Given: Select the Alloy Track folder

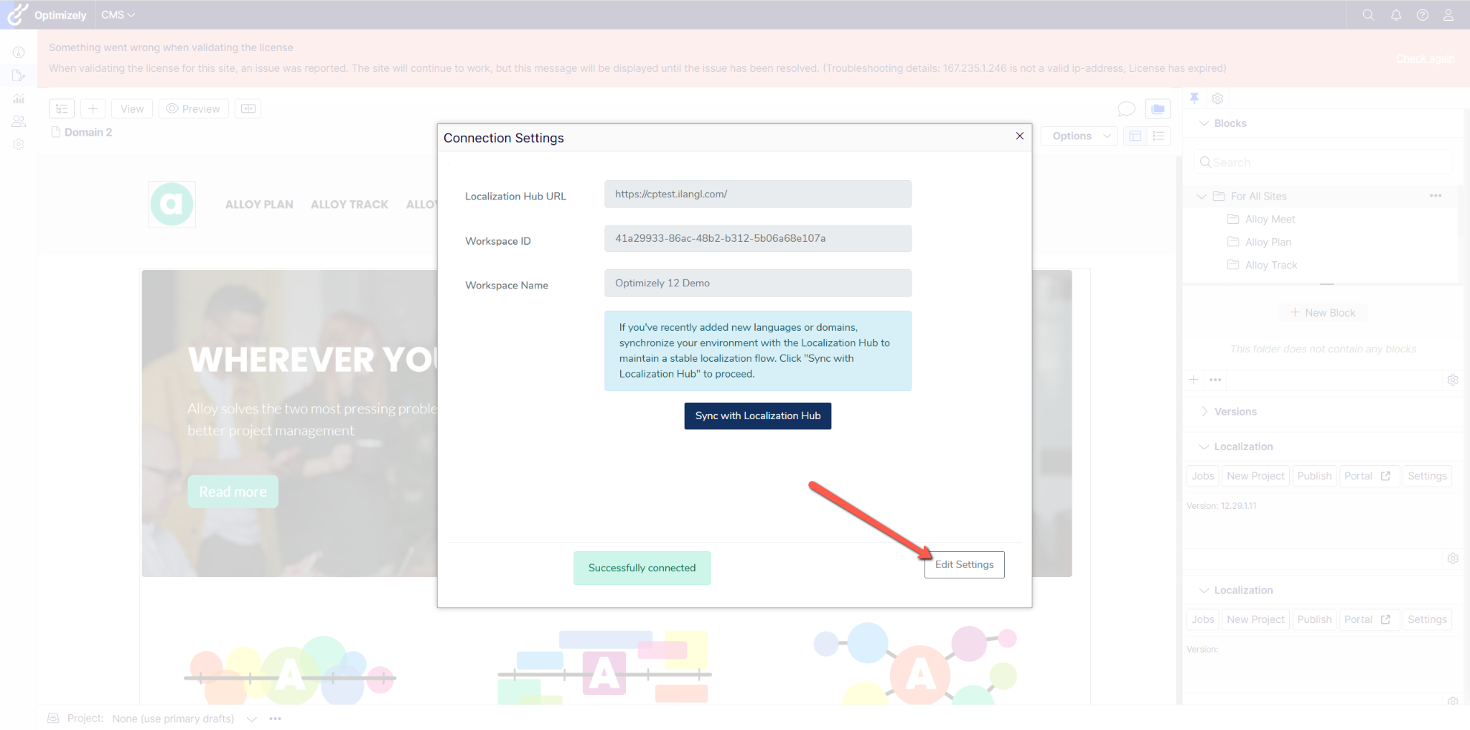Looking at the screenshot, I should point(1270,266).
